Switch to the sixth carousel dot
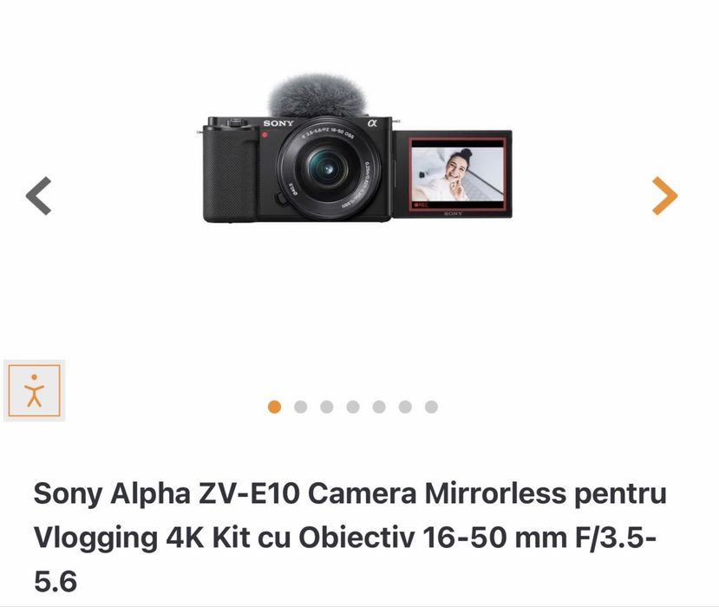The width and height of the screenshot is (719, 607). pos(405,407)
